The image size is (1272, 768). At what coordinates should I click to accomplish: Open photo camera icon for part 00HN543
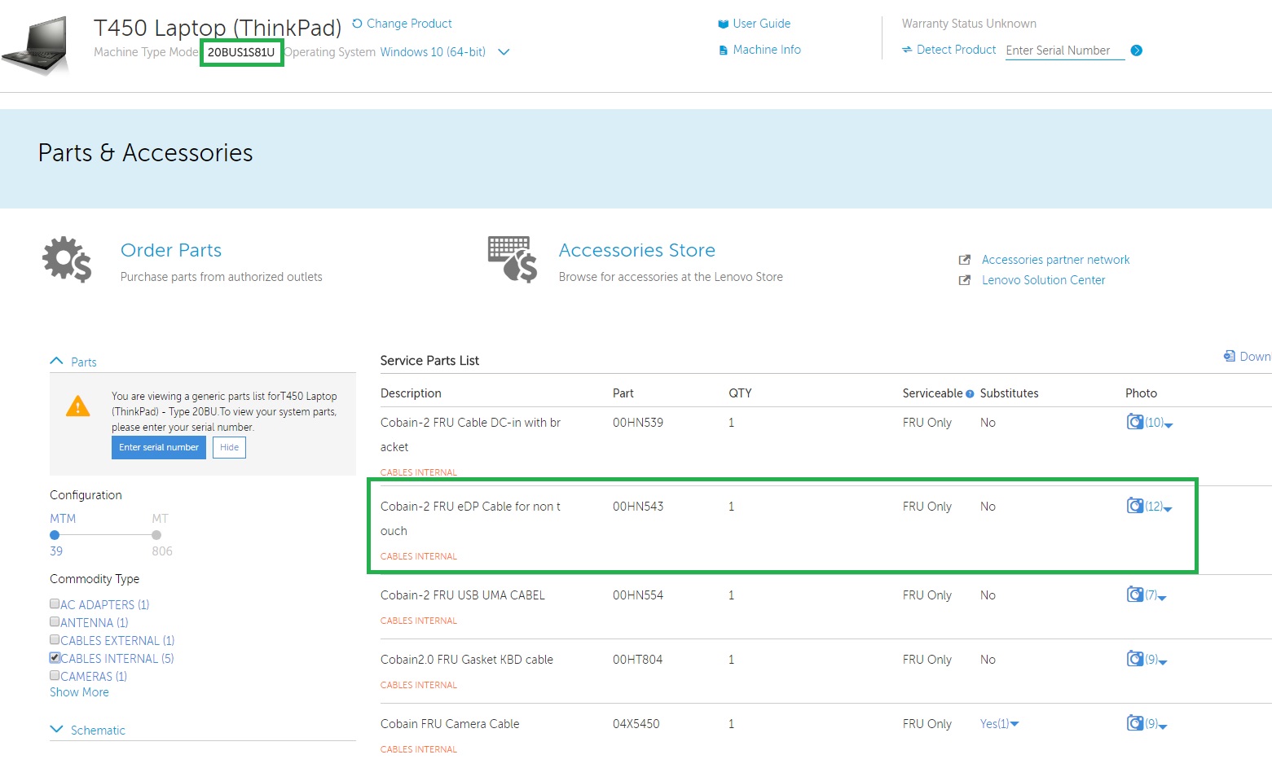click(x=1135, y=506)
